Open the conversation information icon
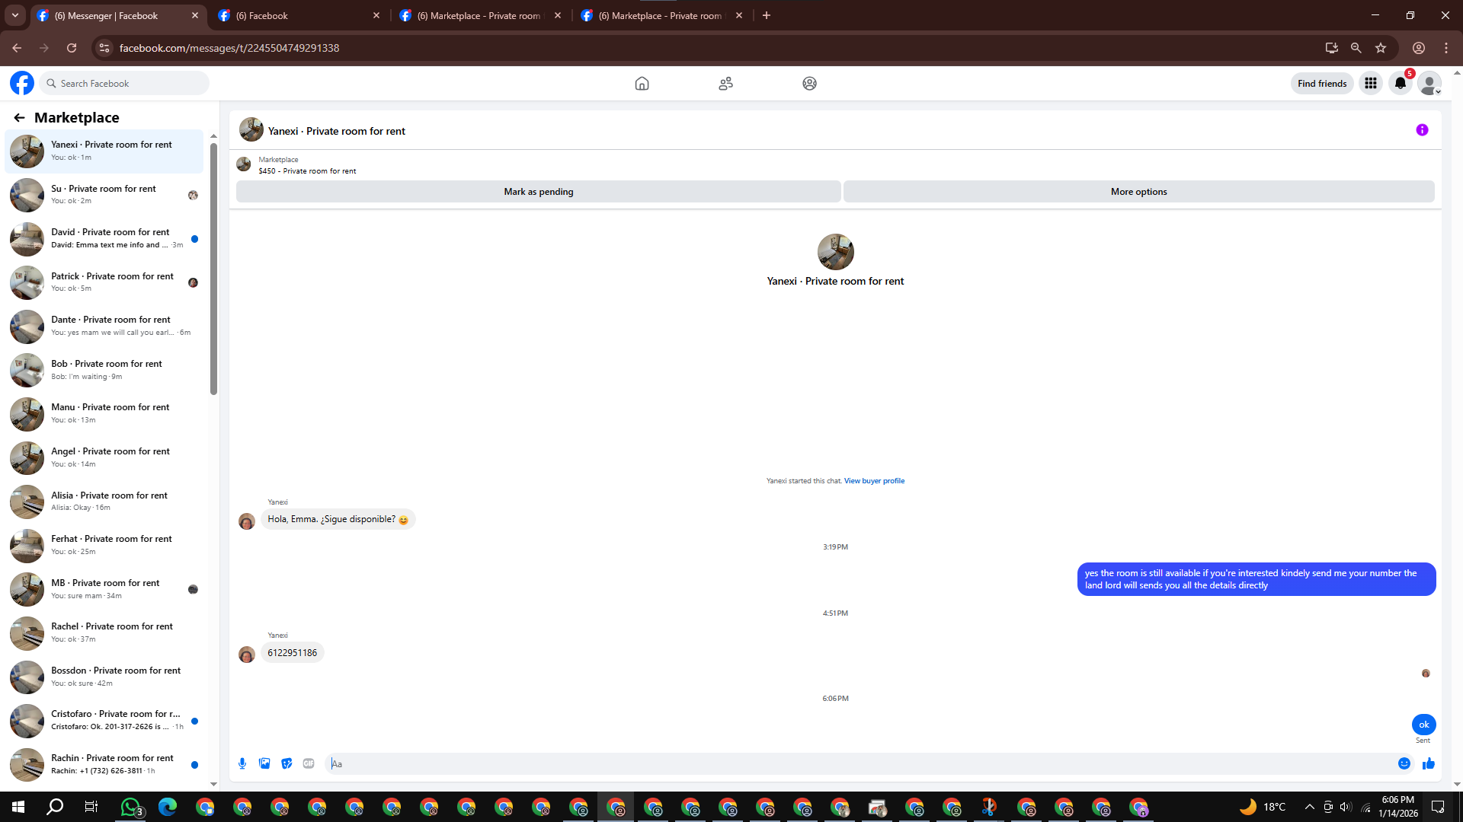1463x822 pixels. [x=1422, y=130]
